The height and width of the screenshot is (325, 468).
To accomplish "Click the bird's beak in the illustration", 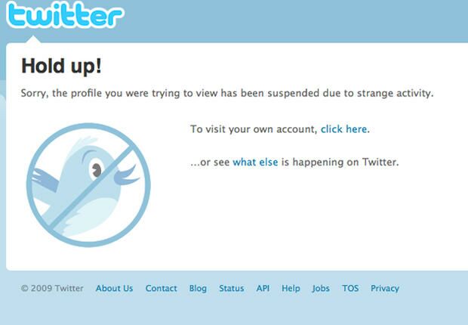I will [x=126, y=175].
